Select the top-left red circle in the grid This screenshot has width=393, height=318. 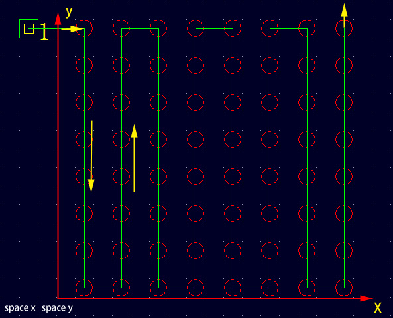(x=84, y=28)
